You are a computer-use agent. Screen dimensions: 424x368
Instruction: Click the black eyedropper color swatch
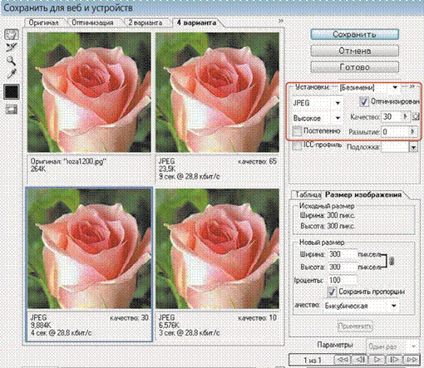point(12,91)
